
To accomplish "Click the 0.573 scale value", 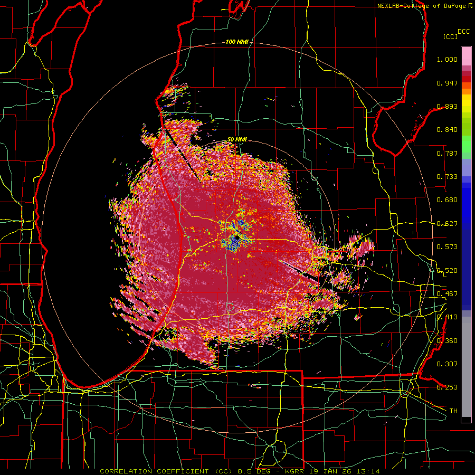I will (447, 247).
